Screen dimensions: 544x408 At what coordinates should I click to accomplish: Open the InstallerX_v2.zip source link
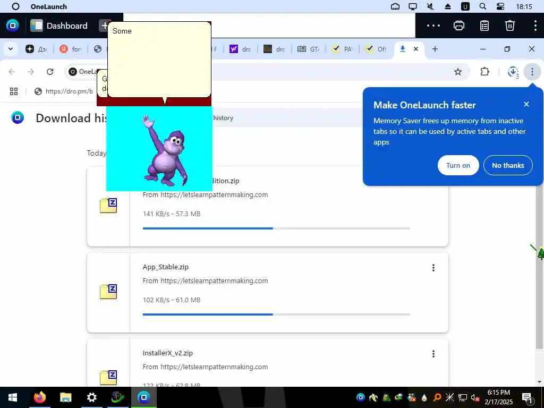(214, 367)
